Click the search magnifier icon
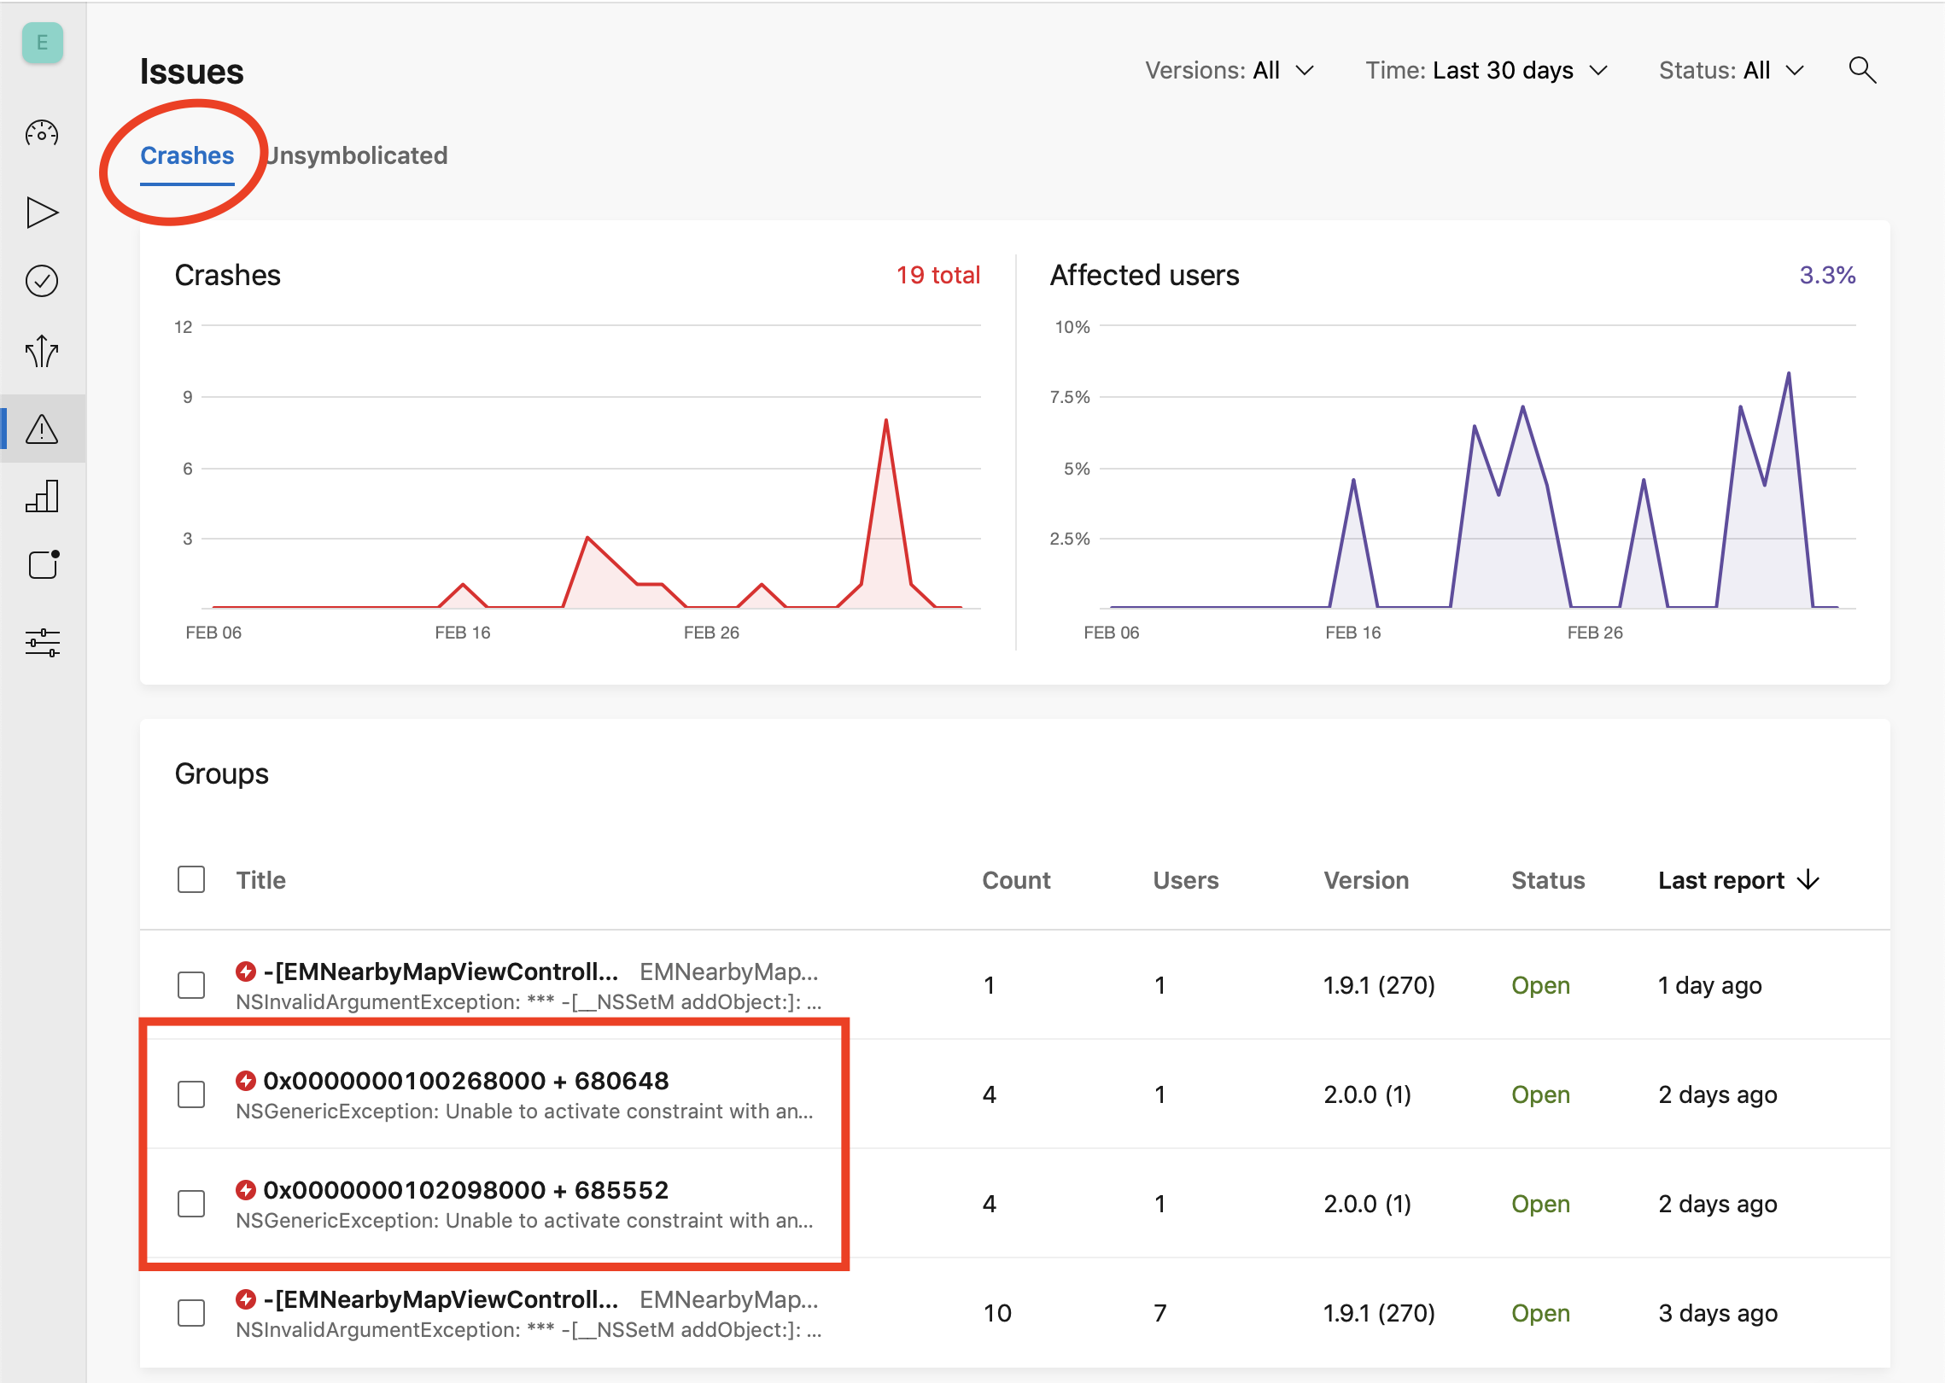Screen dimensions: 1945x1383 coord(1861,70)
